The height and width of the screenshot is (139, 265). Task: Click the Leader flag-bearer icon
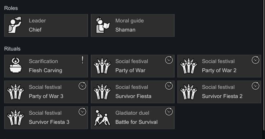tap(15, 25)
